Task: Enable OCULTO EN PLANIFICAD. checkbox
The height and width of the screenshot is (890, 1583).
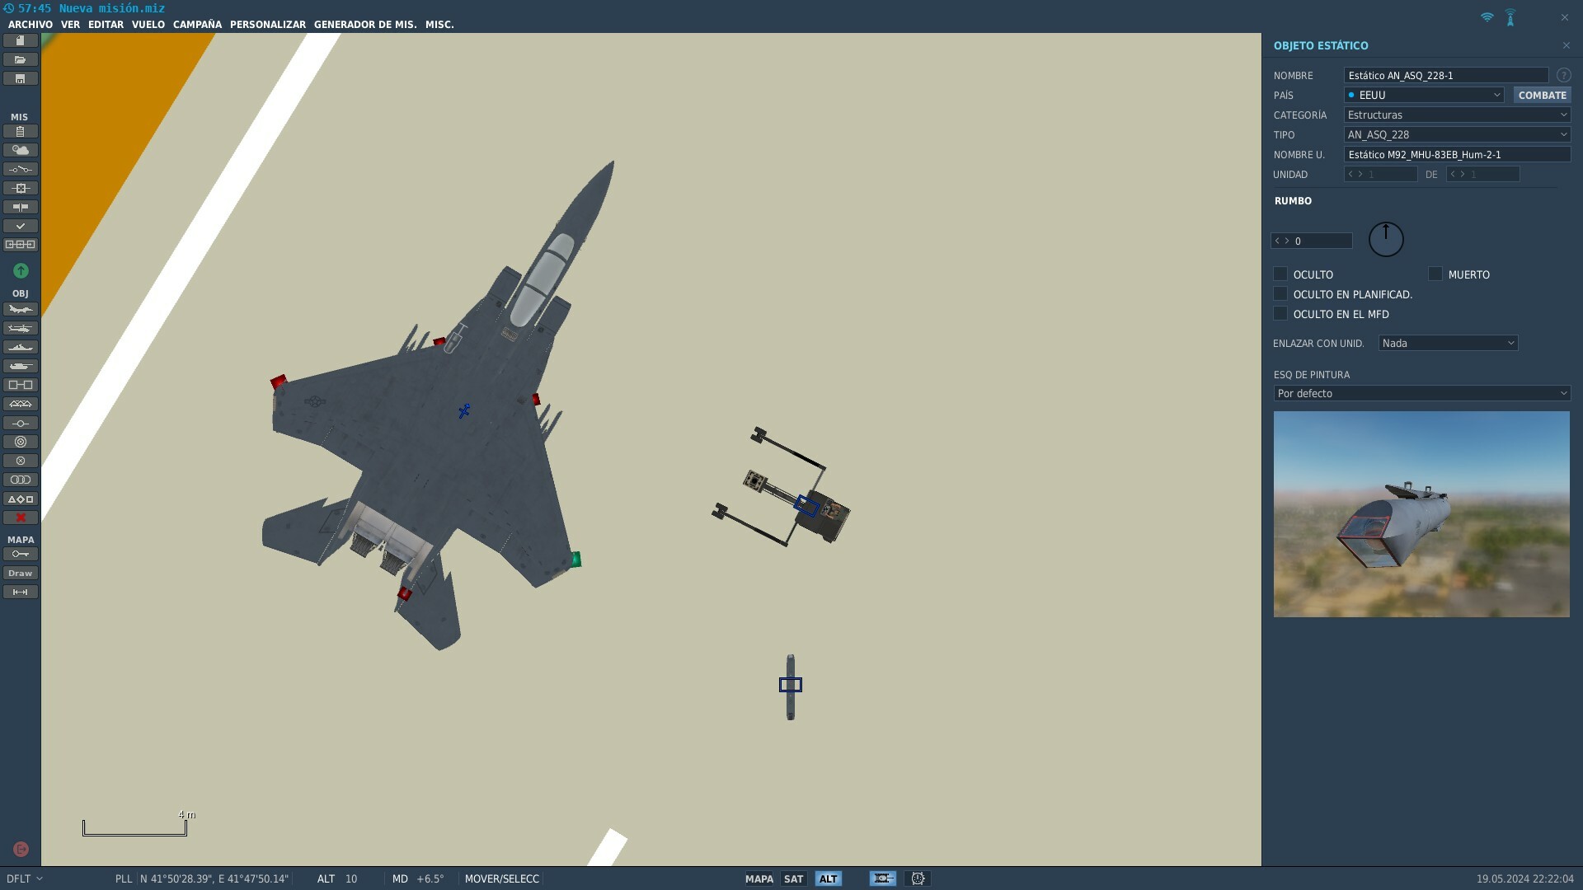Action: tap(1280, 293)
